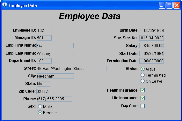The width and height of the screenshot is (182, 121).
Task: Select the On Leave status option
Action: 142,81
